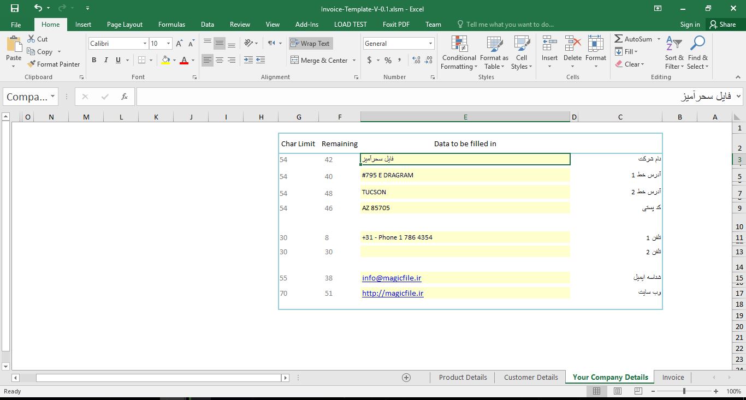
Task: Apply Percent Style
Action: click(x=388, y=60)
